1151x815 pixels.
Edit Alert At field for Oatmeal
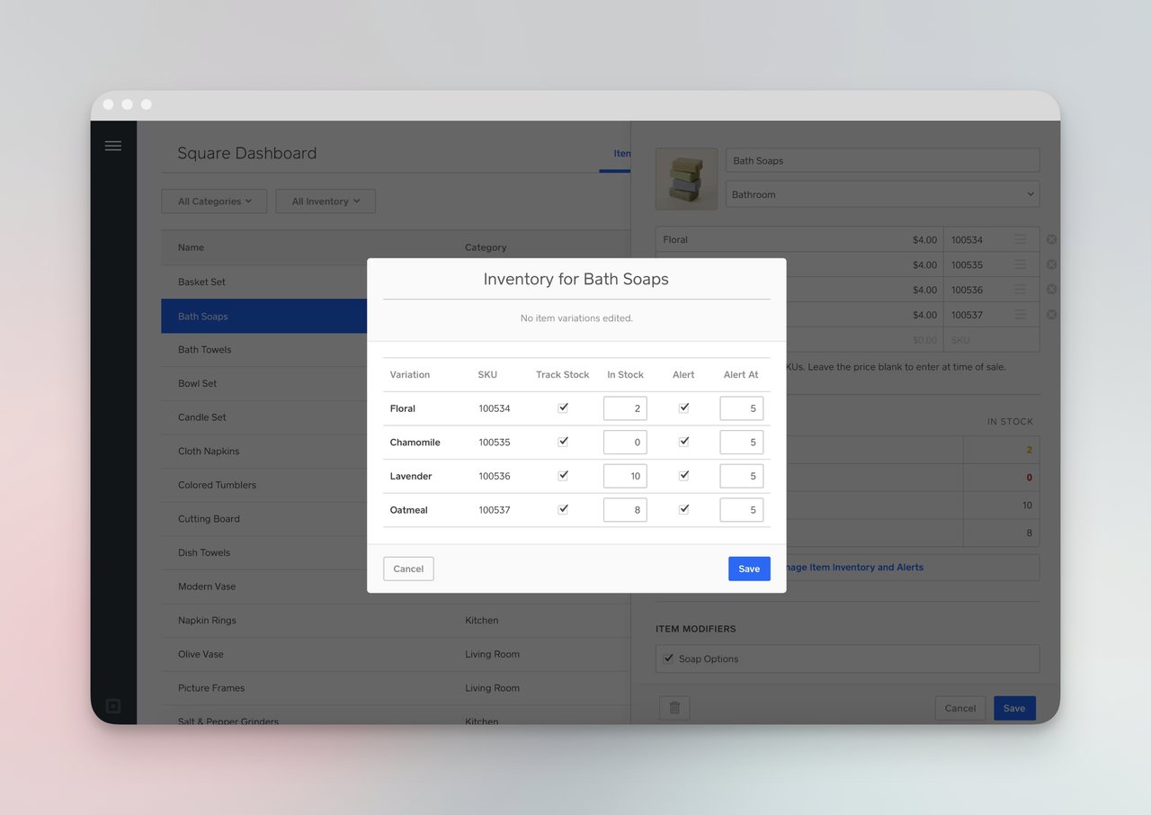742,510
